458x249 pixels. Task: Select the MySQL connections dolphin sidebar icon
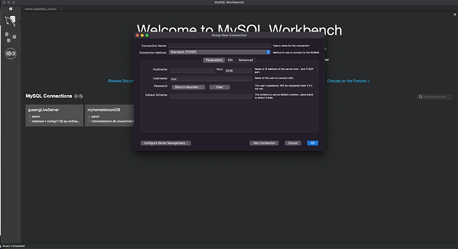[10, 21]
